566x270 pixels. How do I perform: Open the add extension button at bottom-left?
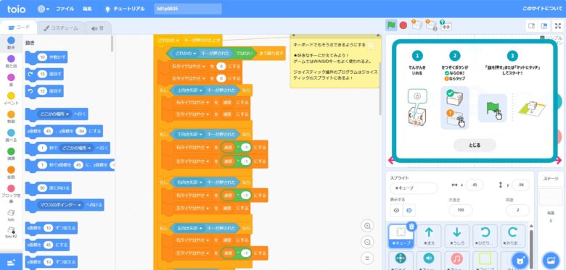tap(11, 262)
